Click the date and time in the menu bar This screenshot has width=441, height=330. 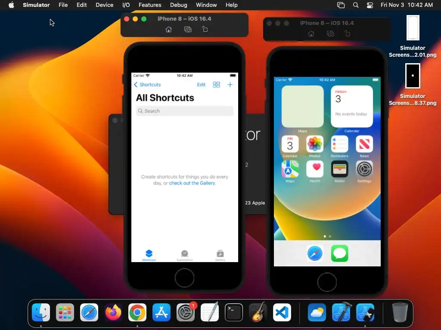(407, 5)
